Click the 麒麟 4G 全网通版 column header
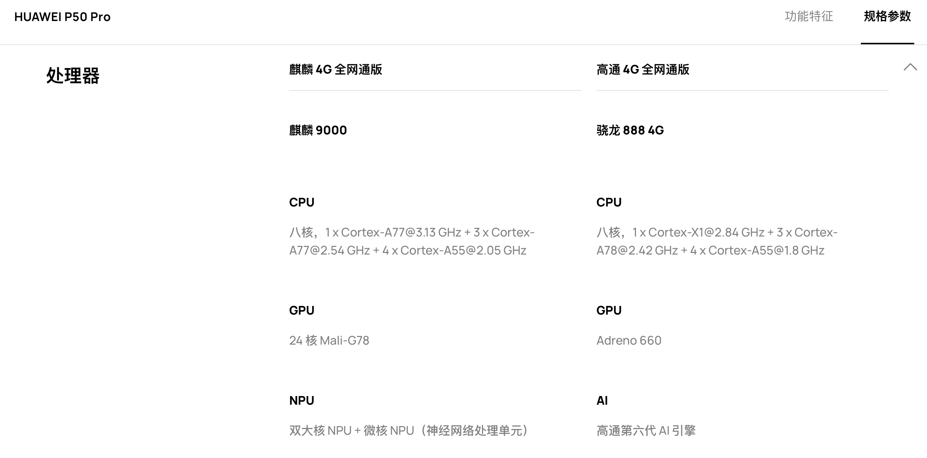Image resolution: width=927 pixels, height=458 pixels. [335, 70]
